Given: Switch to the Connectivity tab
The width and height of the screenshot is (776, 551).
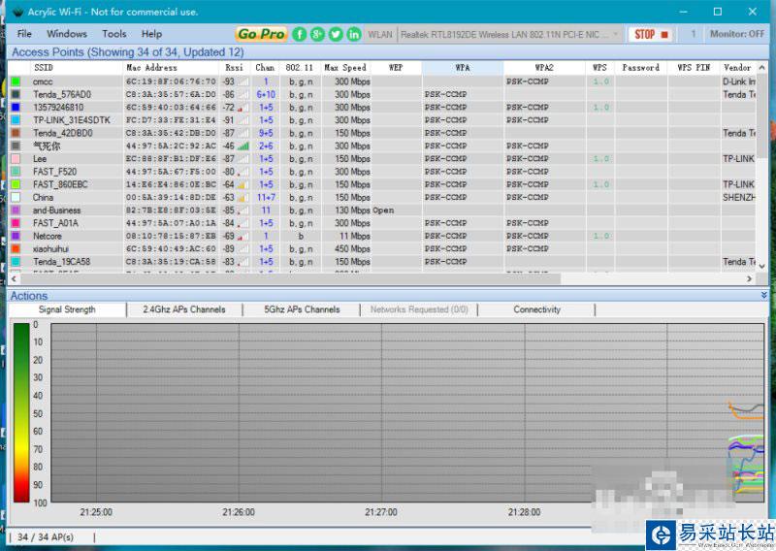Looking at the screenshot, I should [x=537, y=309].
